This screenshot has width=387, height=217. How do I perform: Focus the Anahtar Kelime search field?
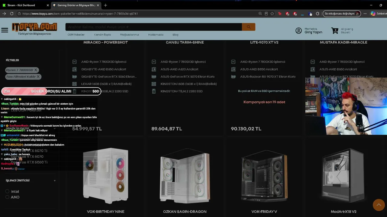click(x=154, y=27)
